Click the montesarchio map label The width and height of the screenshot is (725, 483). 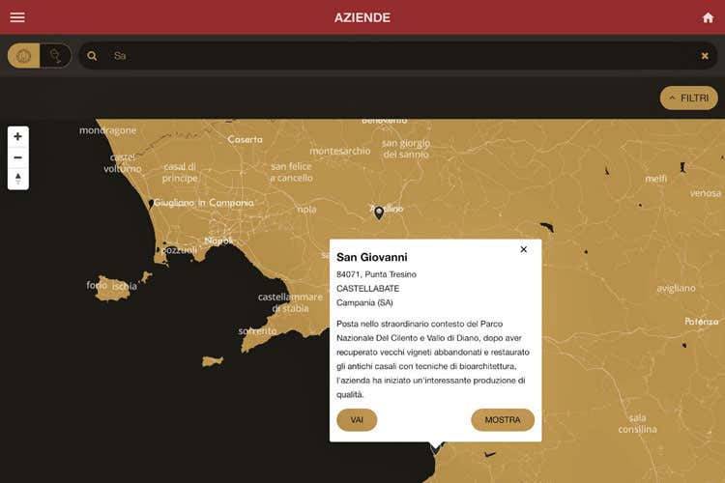point(340,151)
